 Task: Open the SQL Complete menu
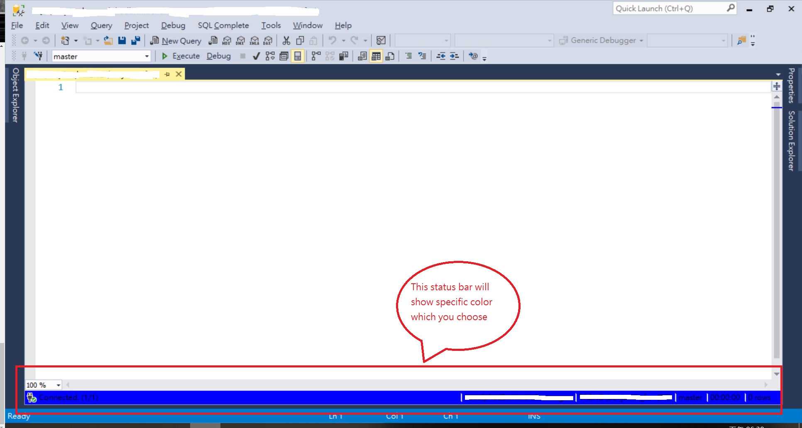(223, 25)
